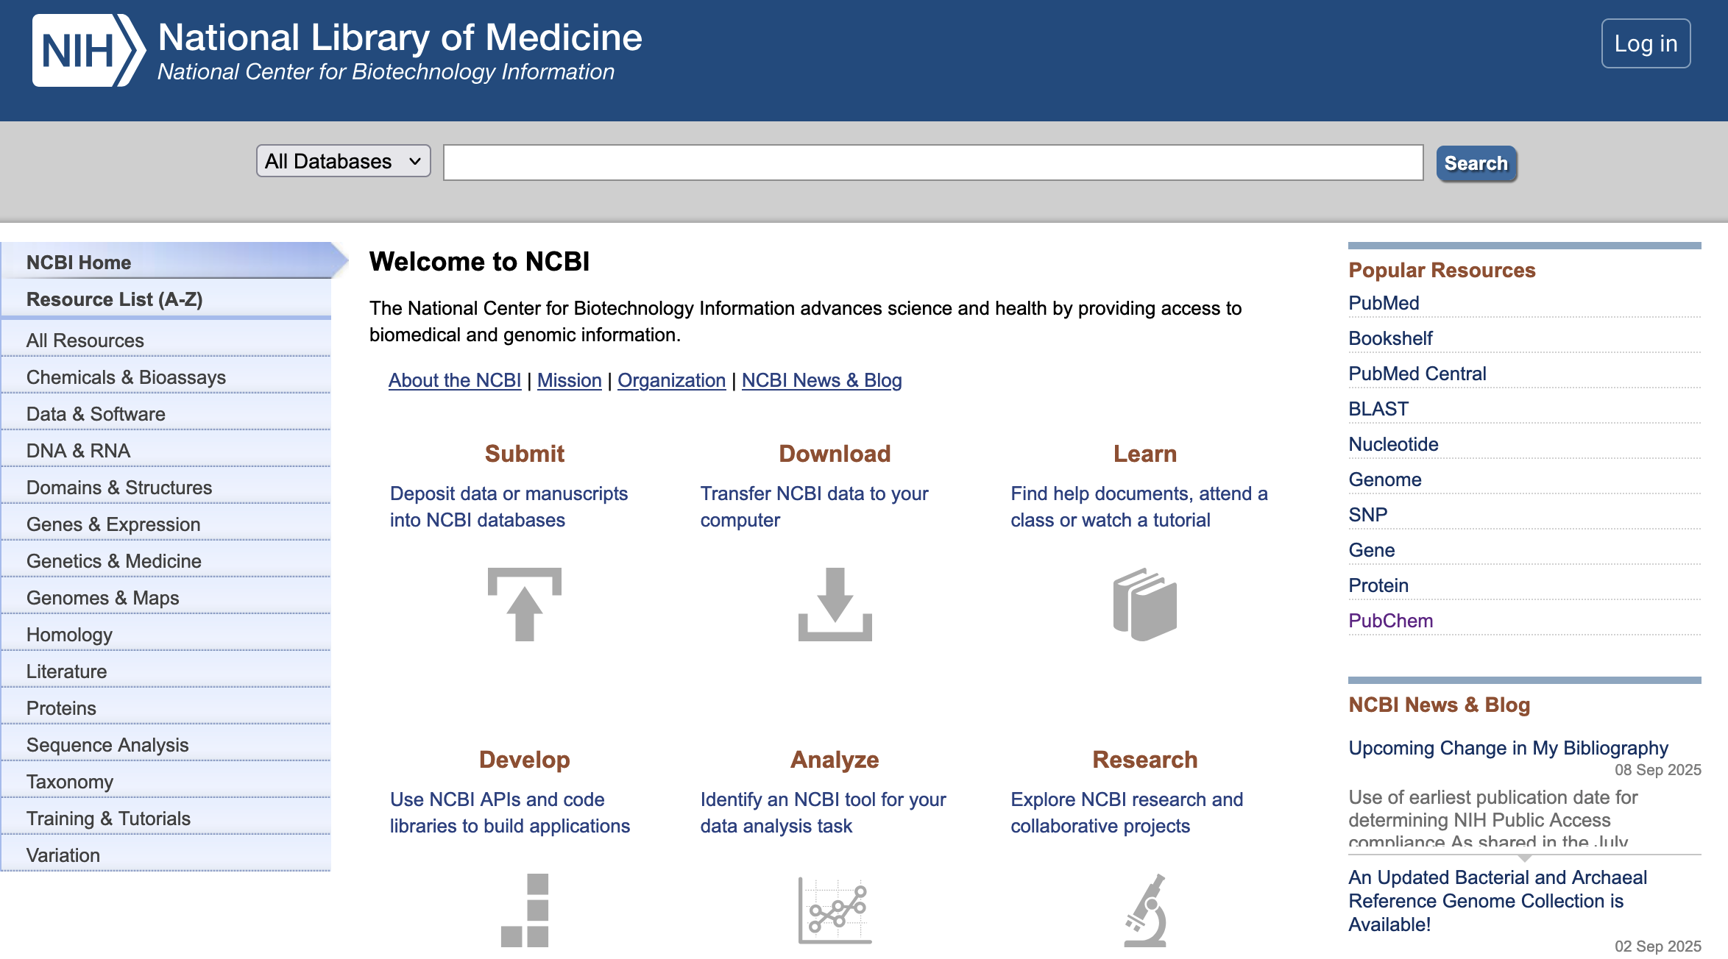Click the Develop blocks icon
1728x959 pixels.
point(524,910)
